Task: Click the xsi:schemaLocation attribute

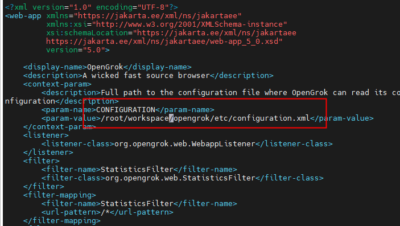Action: (x=87, y=33)
